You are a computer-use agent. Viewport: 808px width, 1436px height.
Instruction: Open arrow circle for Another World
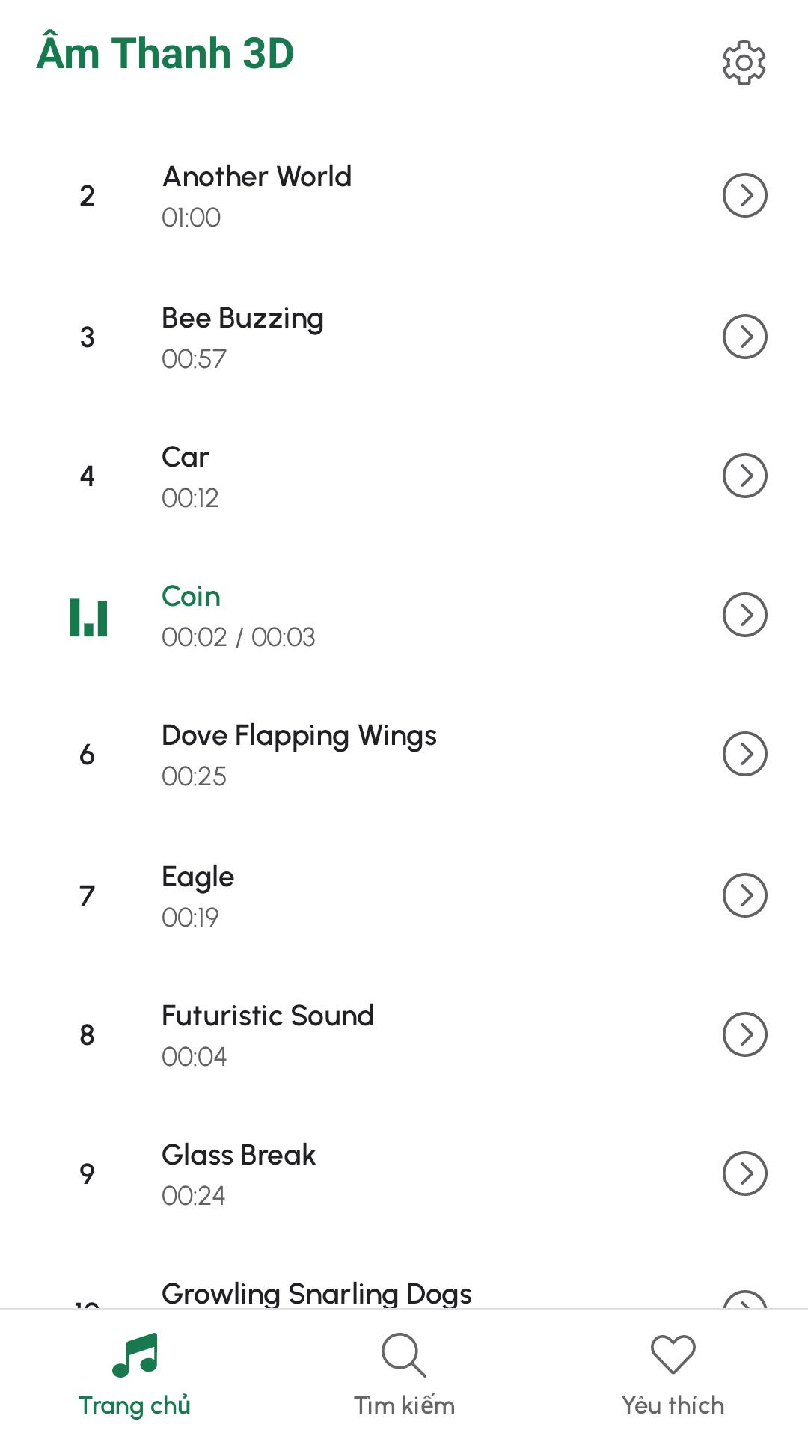[745, 195]
